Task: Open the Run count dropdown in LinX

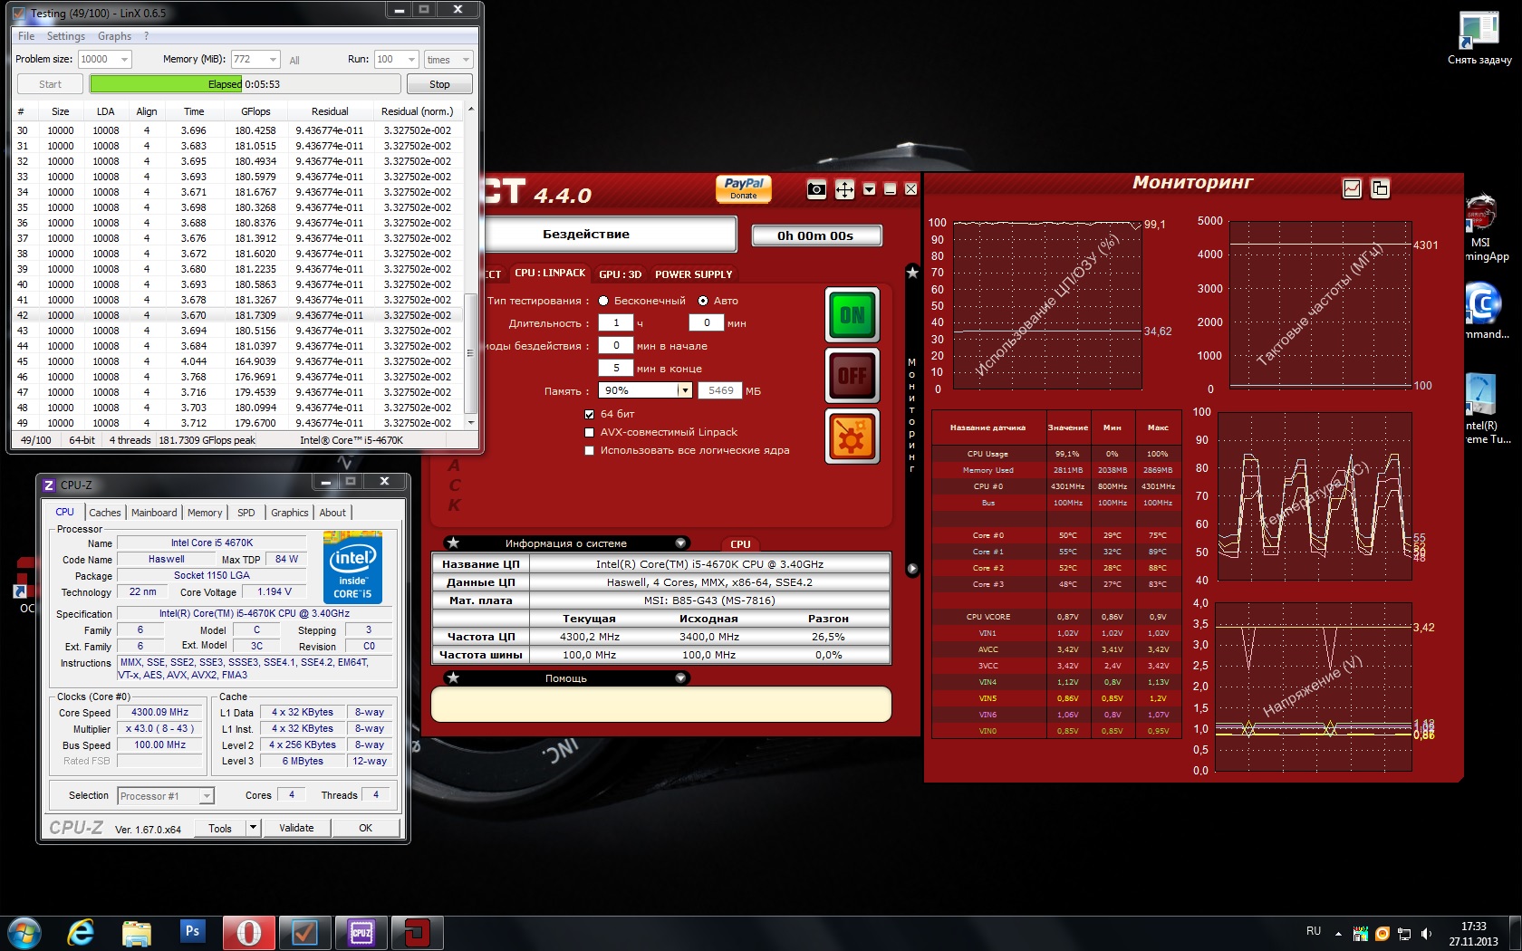Action: pos(411,60)
